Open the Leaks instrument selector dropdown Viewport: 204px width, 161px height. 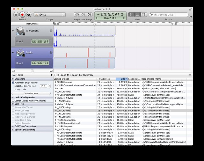coord(32,75)
